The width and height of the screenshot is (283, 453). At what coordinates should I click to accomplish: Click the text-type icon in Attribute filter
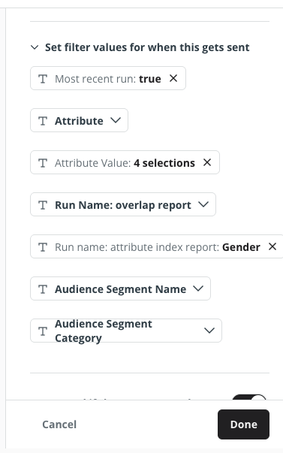tap(43, 121)
